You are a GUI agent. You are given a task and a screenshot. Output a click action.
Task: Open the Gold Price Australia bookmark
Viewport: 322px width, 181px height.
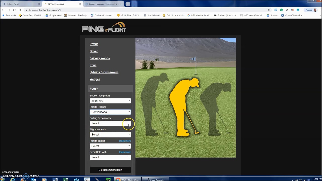tap(174, 15)
